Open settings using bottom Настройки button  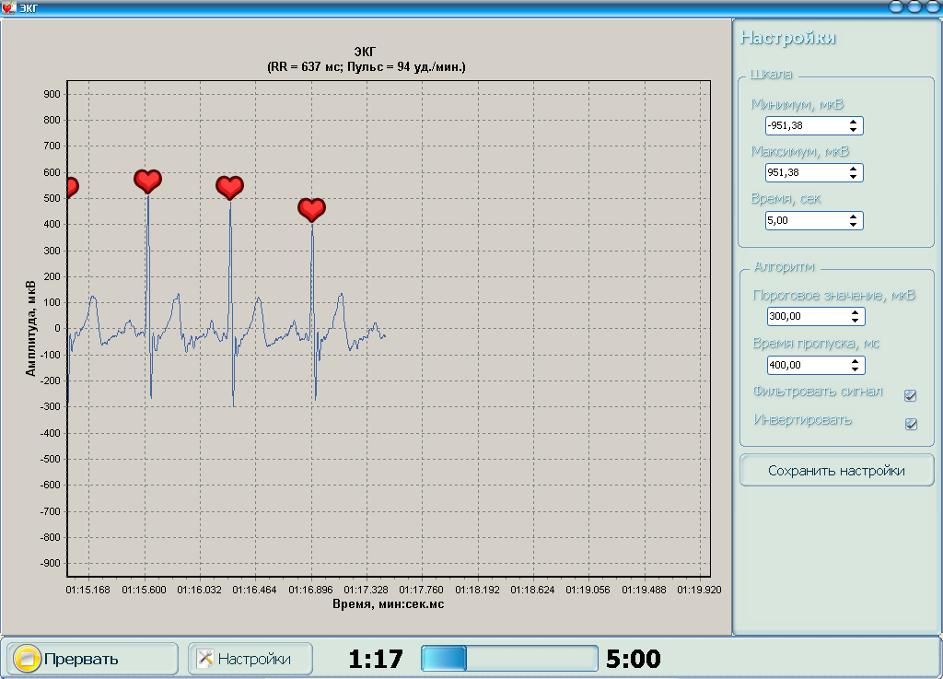pos(250,659)
